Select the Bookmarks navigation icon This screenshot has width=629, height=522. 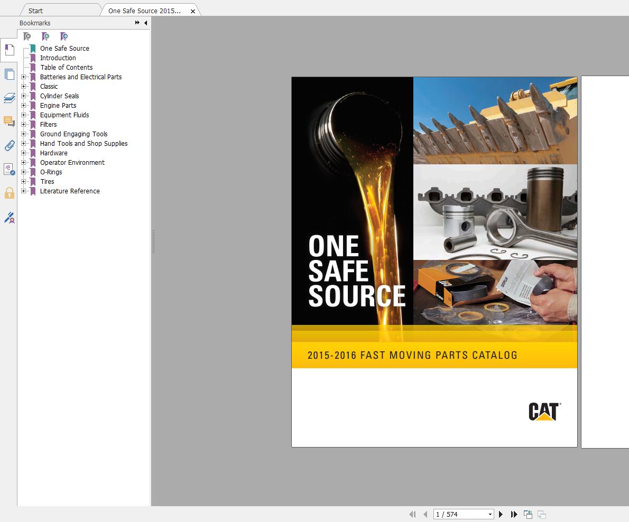coord(8,50)
